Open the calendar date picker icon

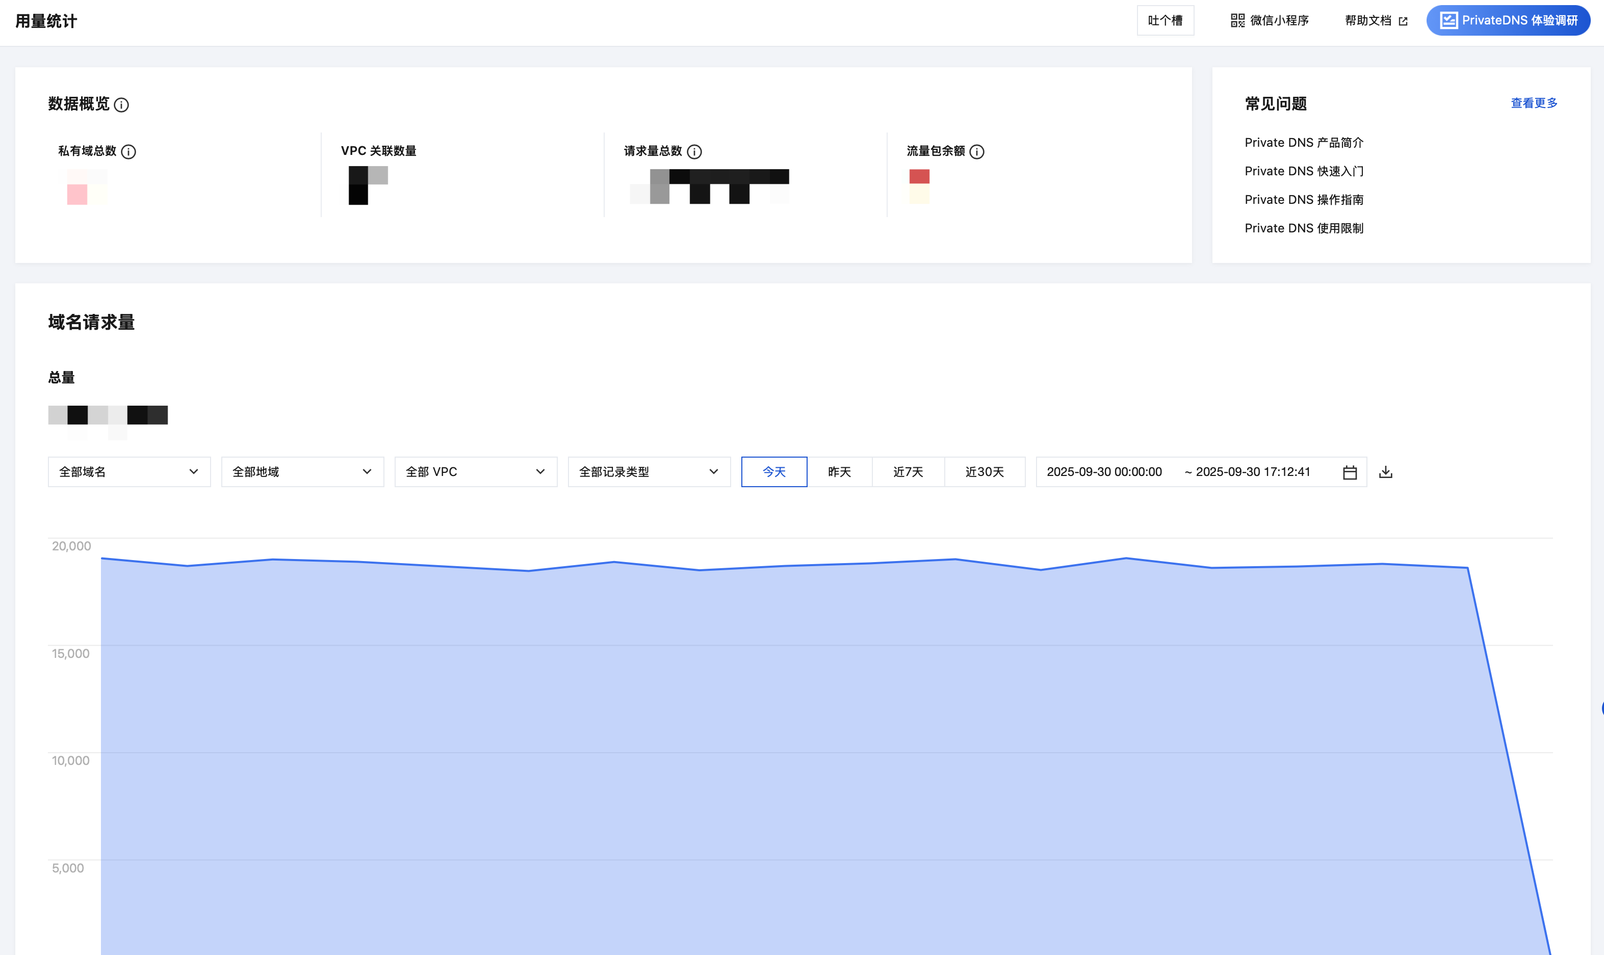tap(1350, 472)
